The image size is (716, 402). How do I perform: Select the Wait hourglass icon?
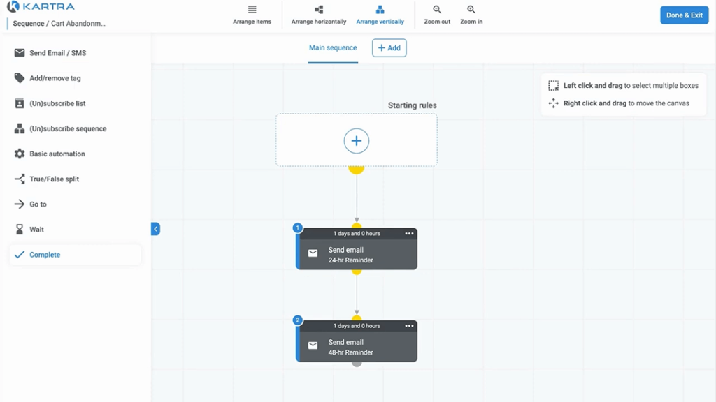point(19,229)
